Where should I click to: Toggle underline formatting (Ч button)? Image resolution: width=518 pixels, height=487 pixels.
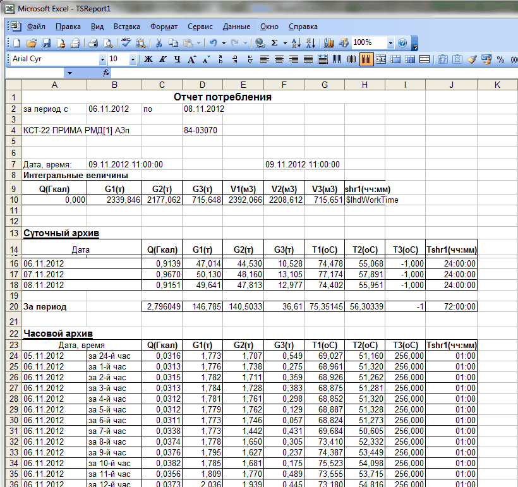tap(177, 59)
